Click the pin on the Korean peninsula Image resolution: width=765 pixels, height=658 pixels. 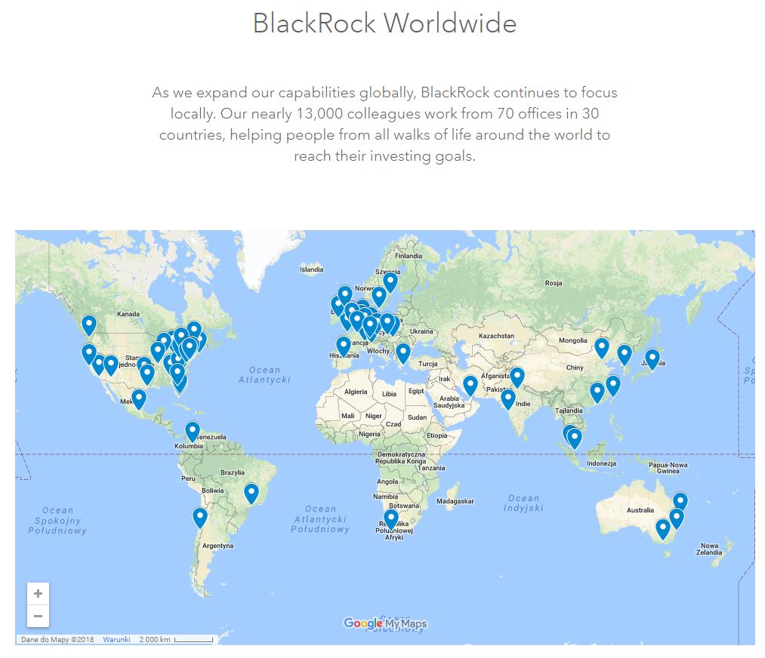click(625, 354)
